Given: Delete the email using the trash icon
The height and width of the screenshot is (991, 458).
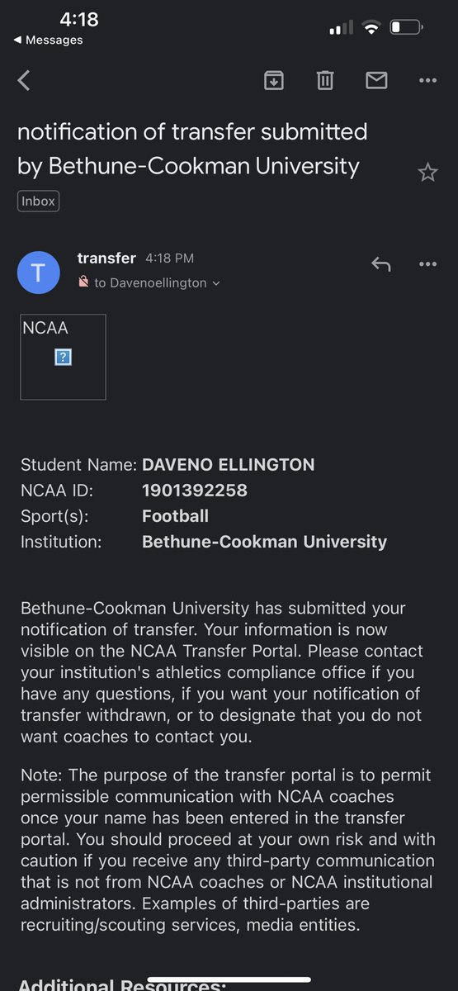Looking at the screenshot, I should click(x=325, y=80).
